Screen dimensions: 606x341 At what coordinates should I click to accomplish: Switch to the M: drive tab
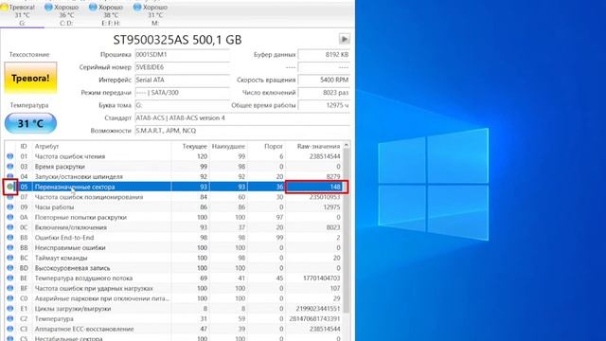[x=155, y=15]
